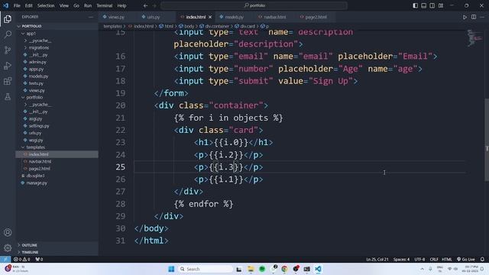This screenshot has width=489, height=275.
Task: Open the Testing flask view
Action: (x=8, y=97)
